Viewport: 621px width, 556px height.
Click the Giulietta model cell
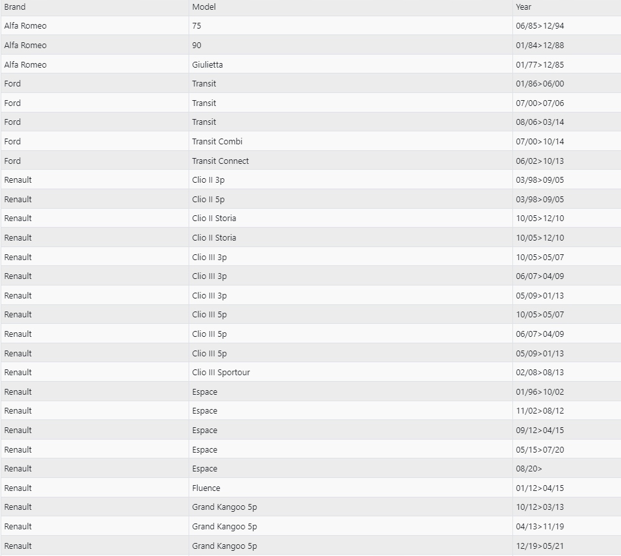(x=207, y=64)
